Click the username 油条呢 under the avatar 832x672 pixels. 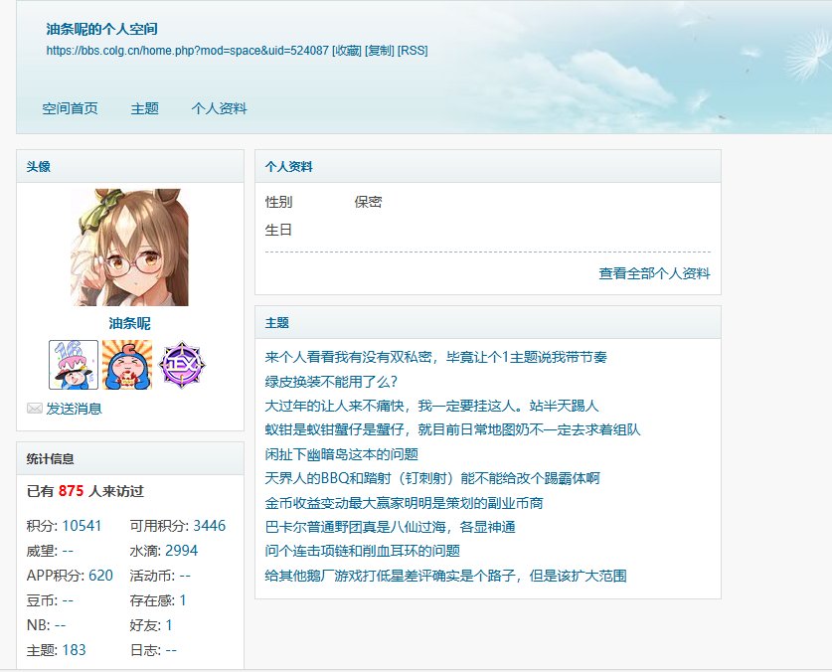129,323
